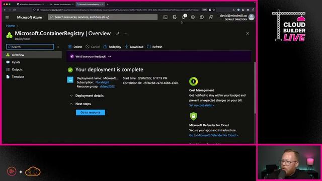Open the Pluralsight subscription link

(x=102, y=82)
